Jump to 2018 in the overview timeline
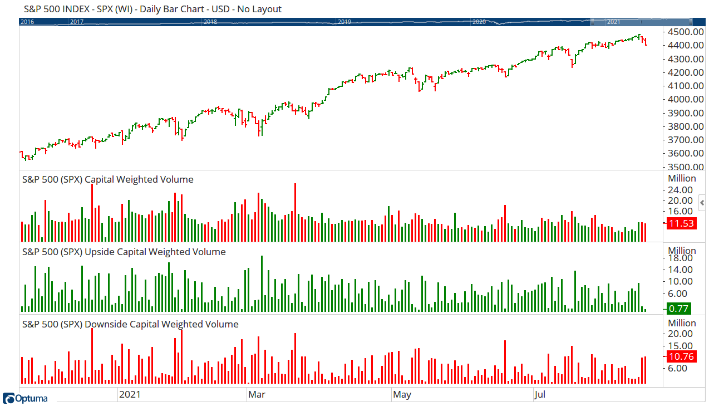Image resolution: width=709 pixels, height=406 pixels. click(x=210, y=22)
